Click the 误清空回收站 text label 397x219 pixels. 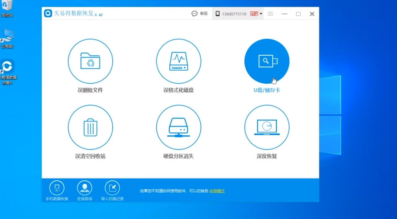90,156
